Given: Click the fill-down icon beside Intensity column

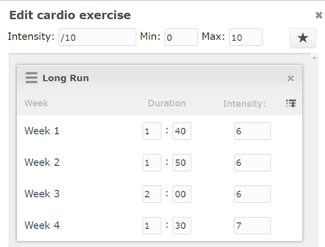Looking at the screenshot, I should pyautogui.click(x=291, y=103).
